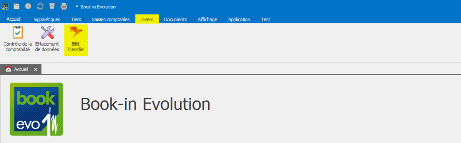
Task: Click the Add plus circle icon
Action: (x=28, y=6)
